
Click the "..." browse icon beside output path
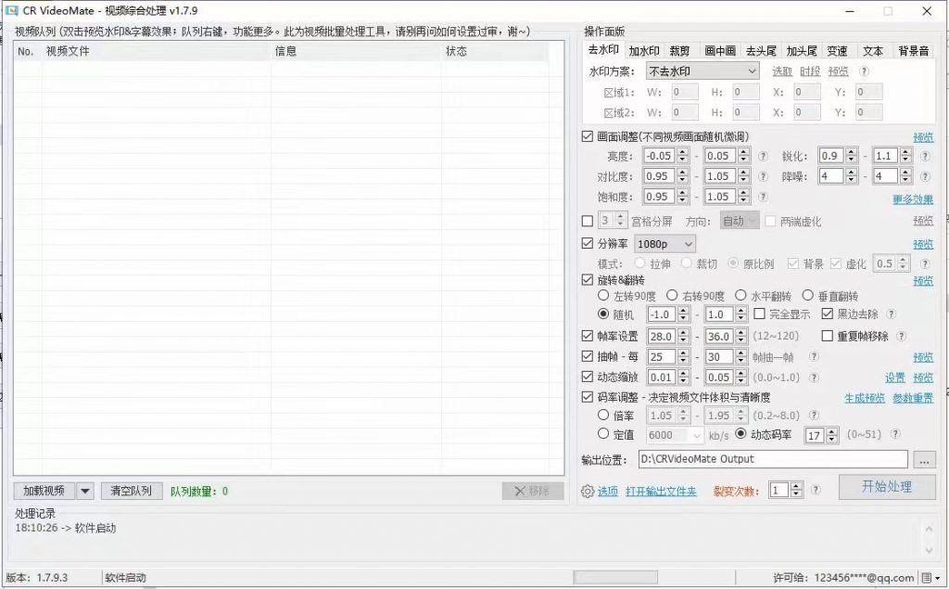pyautogui.click(x=924, y=459)
